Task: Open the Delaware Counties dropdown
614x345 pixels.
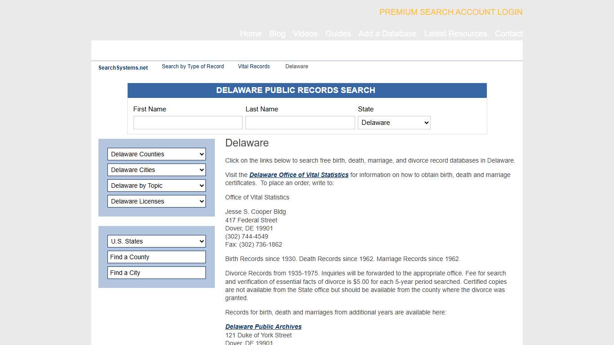Action: point(156,154)
